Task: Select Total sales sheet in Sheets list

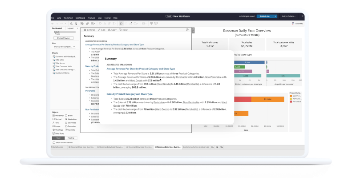Action: point(58,60)
